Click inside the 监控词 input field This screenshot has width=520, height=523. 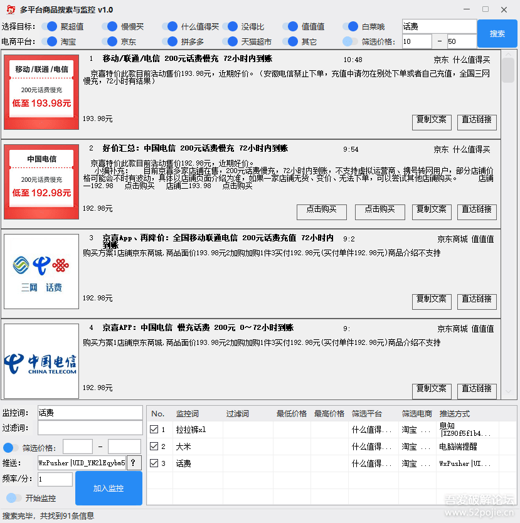click(90, 413)
